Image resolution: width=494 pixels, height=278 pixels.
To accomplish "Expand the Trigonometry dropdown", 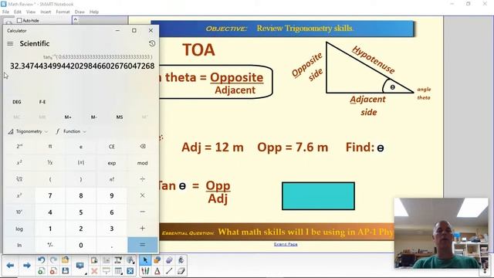I will click(28, 131).
